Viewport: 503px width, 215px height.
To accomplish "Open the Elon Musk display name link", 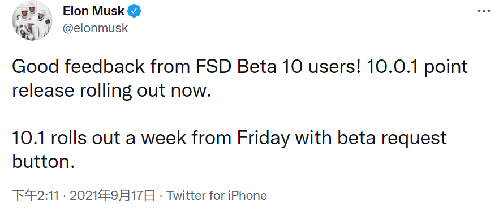I will (93, 11).
